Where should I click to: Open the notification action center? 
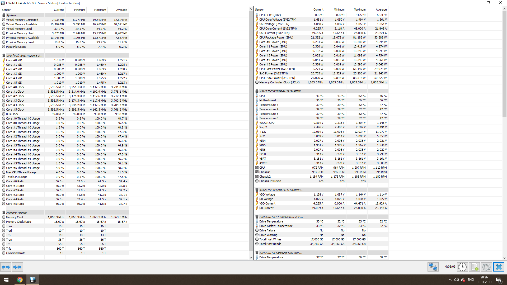(499, 280)
